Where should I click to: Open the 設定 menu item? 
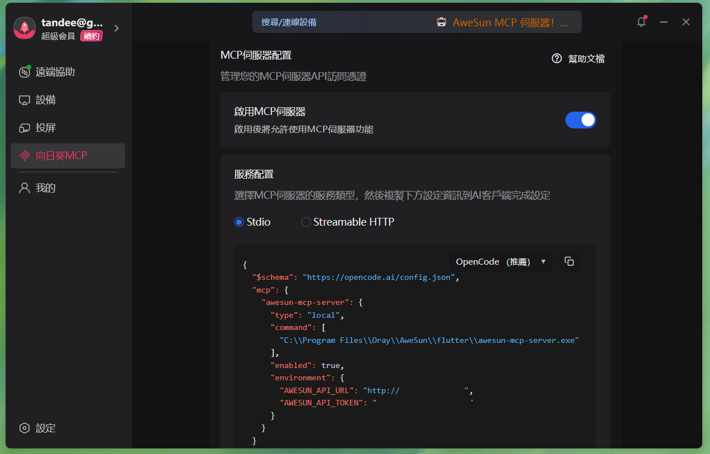tap(68, 428)
